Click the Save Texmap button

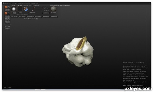(x=14, y=17)
